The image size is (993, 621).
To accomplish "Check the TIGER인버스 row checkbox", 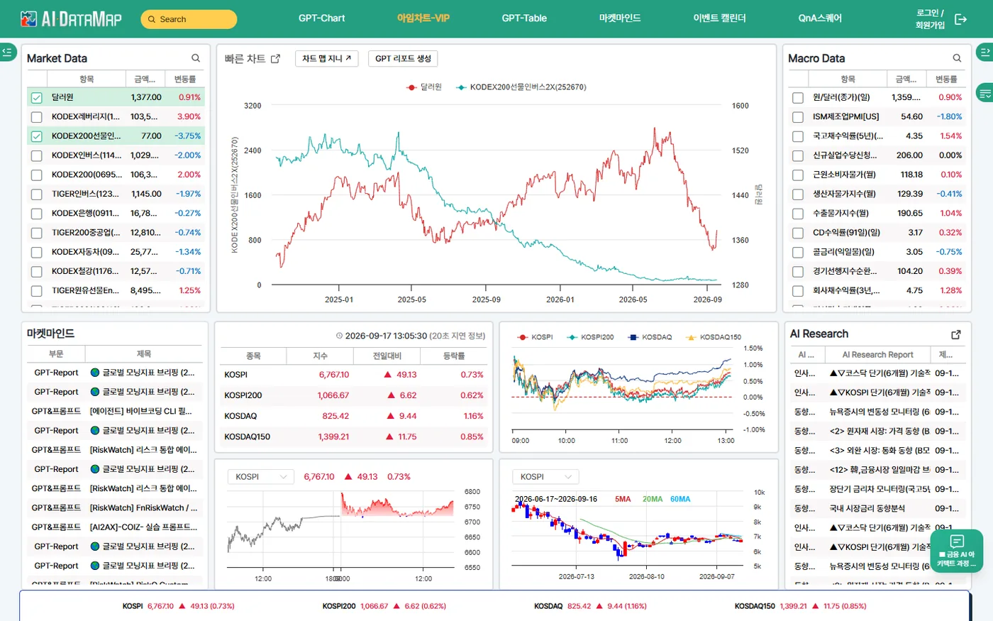I will [x=37, y=194].
